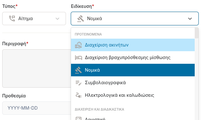
Task: Click the Προθεσμία field label
Action: [14, 96]
